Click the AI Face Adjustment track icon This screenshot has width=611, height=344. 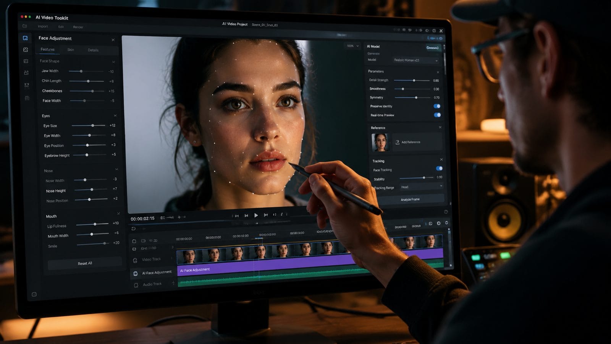pyautogui.click(x=135, y=274)
